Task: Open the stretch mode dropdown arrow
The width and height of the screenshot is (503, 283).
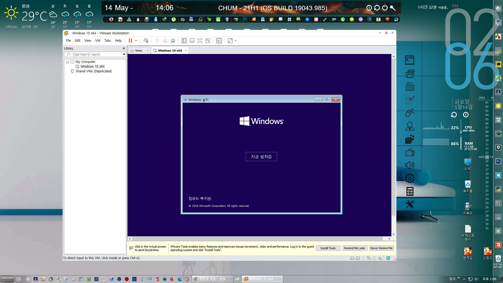Action: point(236,41)
